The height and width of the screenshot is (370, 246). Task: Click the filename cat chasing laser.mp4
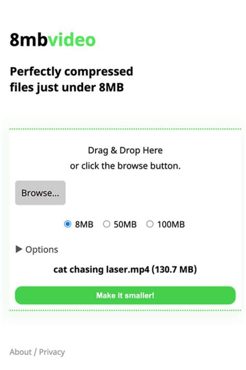(125, 270)
